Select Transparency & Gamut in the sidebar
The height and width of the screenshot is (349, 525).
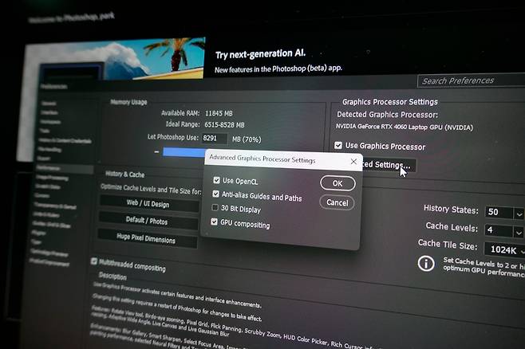tap(55, 205)
